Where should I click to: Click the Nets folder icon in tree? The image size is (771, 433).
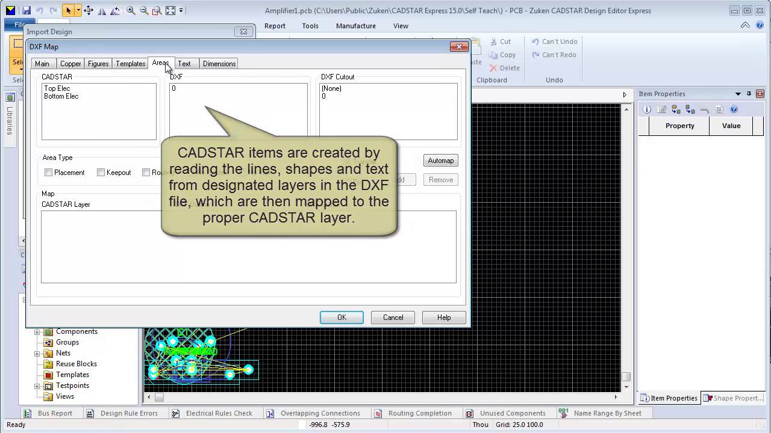(x=48, y=353)
